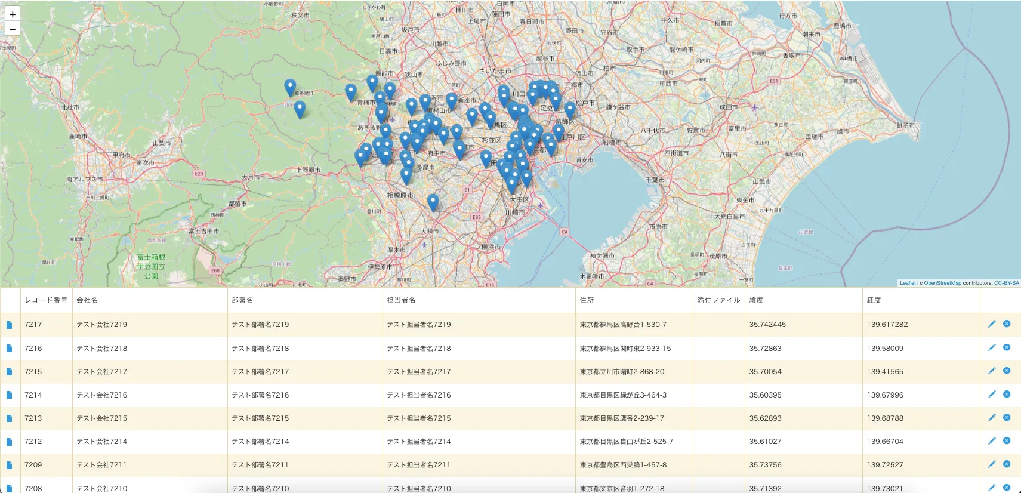Click the map zoom in (+) button
The width and height of the screenshot is (1021, 493).
click(x=13, y=14)
